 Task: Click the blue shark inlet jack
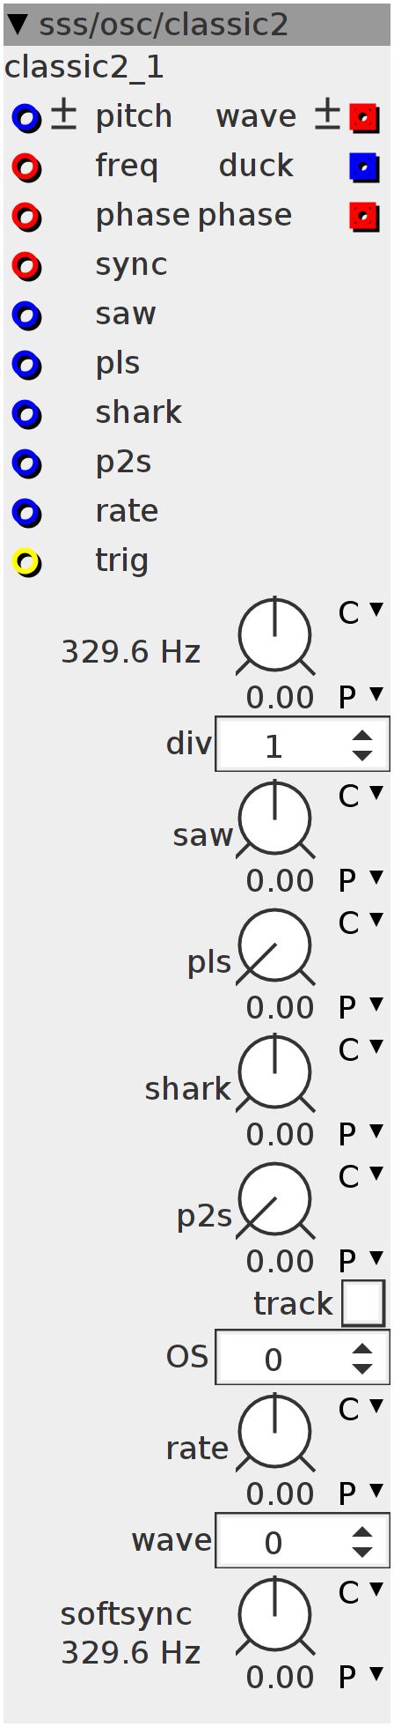click(x=26, y=413)
